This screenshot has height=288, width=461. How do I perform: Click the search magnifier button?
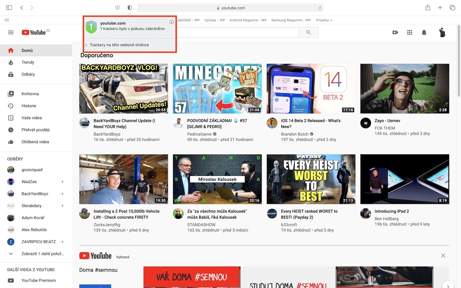[x=309, y=32]
